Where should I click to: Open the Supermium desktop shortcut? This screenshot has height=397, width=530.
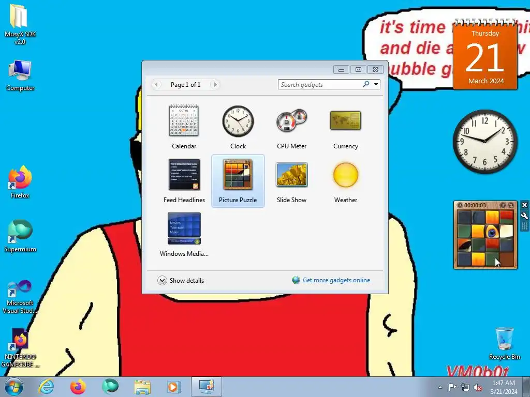click(x=20, y=236)
